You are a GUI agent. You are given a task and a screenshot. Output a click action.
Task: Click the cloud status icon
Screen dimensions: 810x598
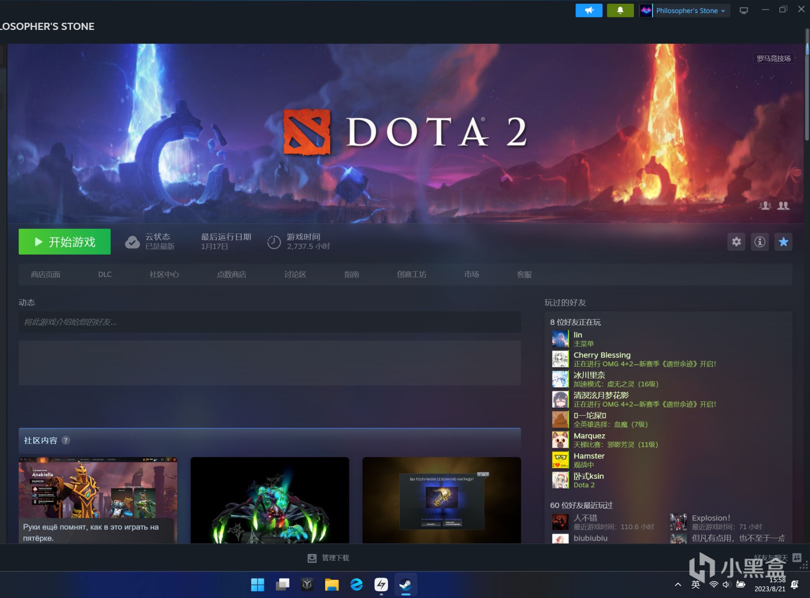pyautogui.click(x=133, y=242)
